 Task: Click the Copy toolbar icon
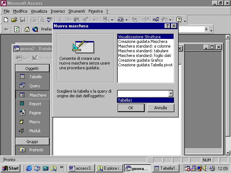click(68, 20)
